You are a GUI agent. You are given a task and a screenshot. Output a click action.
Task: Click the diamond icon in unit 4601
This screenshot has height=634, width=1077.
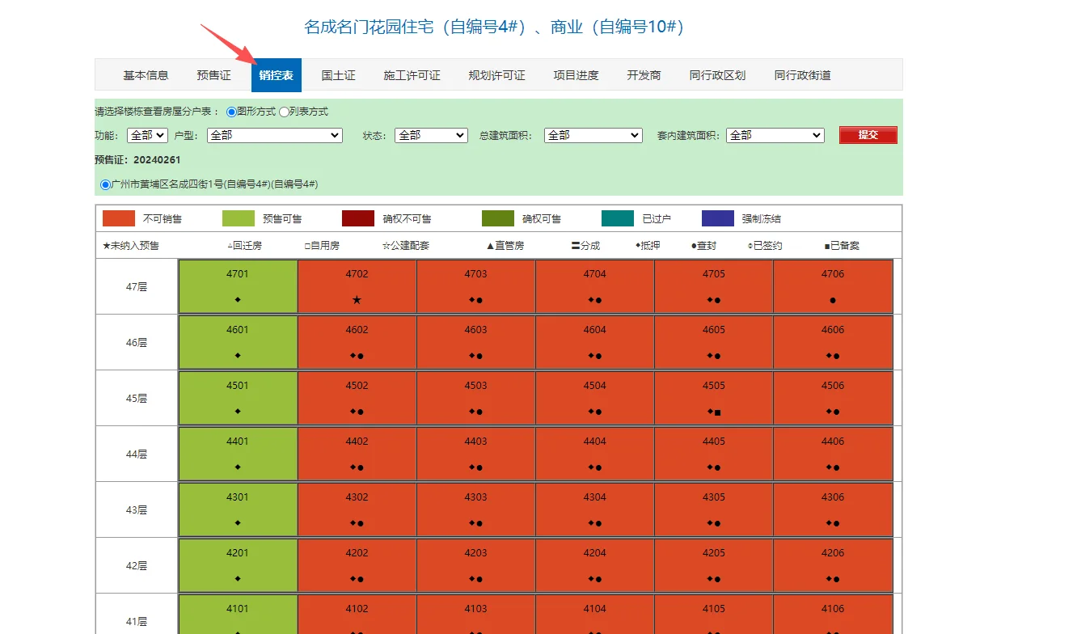click(238, 356)
